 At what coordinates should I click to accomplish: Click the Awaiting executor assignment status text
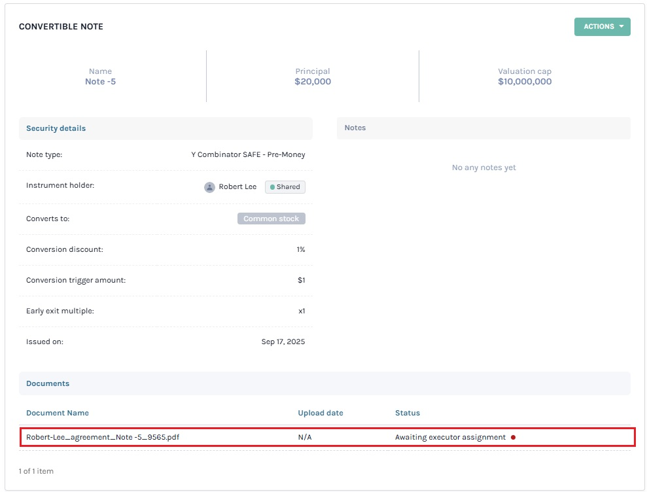(x=450, y=437)
